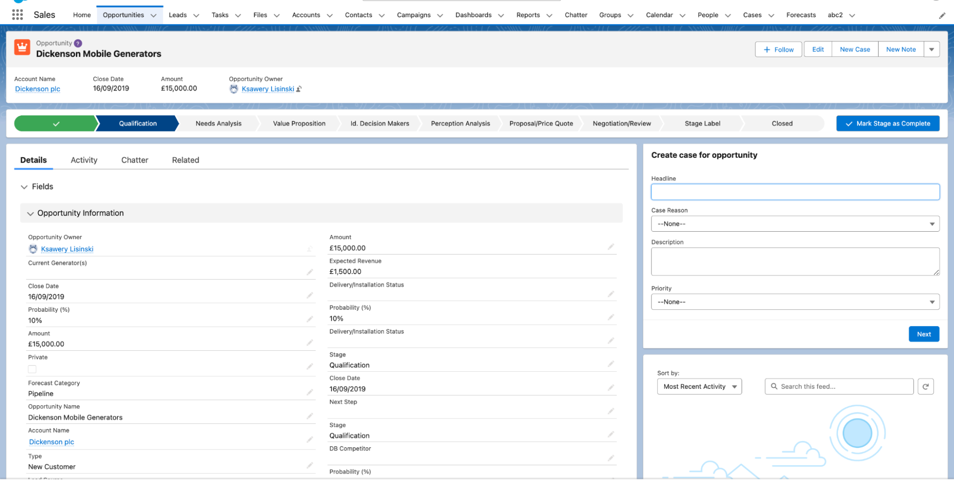
Task: Click the purple help icon beside Opportunity
Action: click(78, 43)
